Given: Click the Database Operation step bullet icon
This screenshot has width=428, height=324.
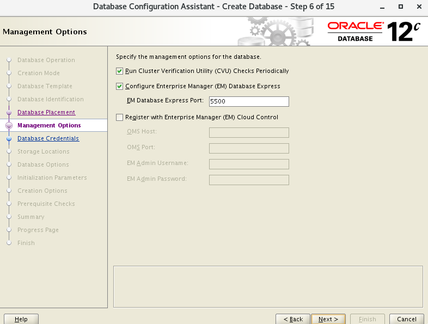Looking at the screenshot, I should click(x=9, y=60).
